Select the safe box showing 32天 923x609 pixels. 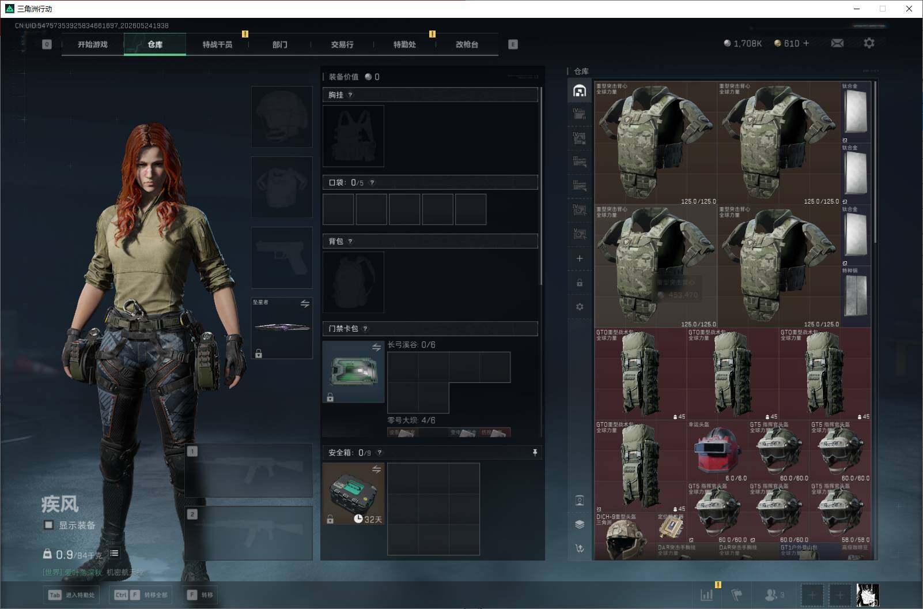pyautogui.click(x=353, y=494)
